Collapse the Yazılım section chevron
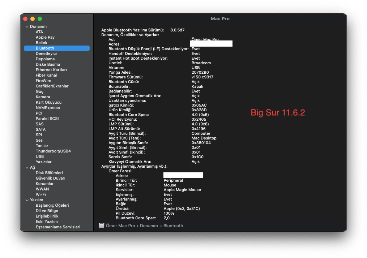 tap(27, 200)
